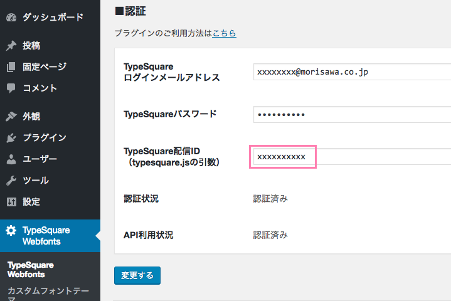Click the gear icon beside TypeSquare Webfonts
Image resolution: width=451 pixels, height=301 pixels.
click(11, 230)
